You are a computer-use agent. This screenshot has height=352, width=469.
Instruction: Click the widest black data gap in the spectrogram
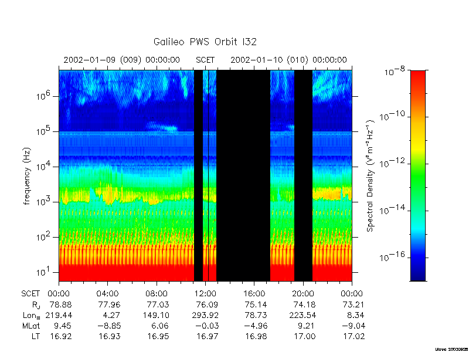243,175
